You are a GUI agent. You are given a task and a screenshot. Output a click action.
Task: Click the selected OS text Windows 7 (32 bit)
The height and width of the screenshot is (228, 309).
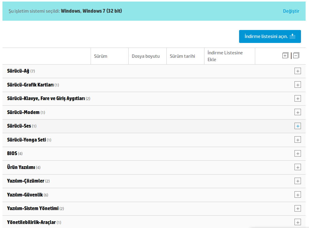[x=102, y=11]
